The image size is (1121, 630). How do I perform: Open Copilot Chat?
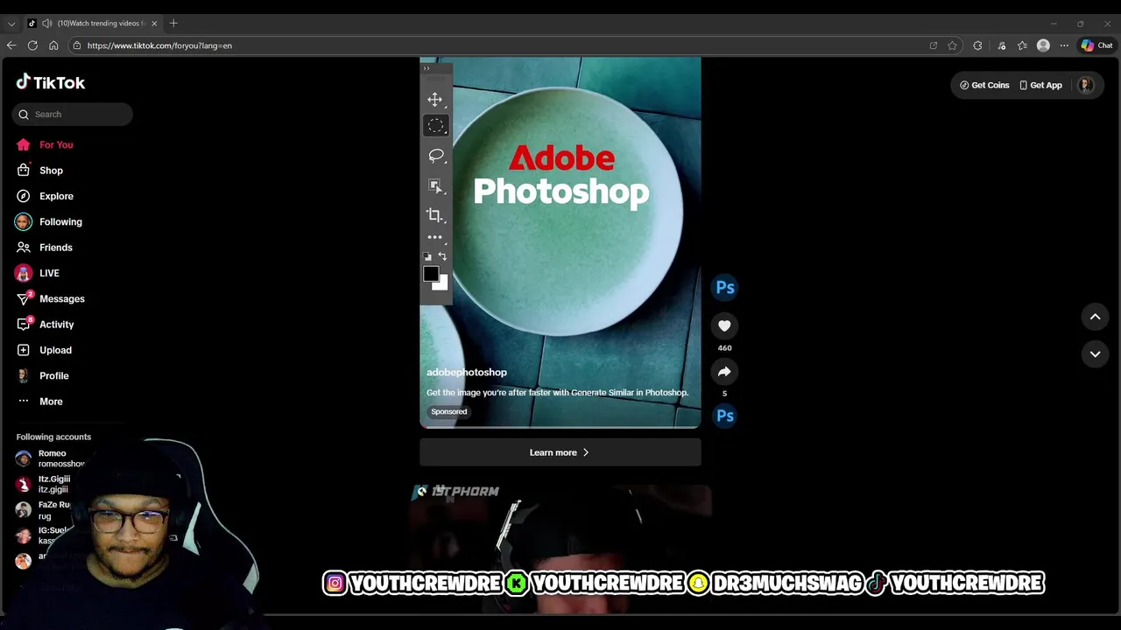click(1096, 45)
